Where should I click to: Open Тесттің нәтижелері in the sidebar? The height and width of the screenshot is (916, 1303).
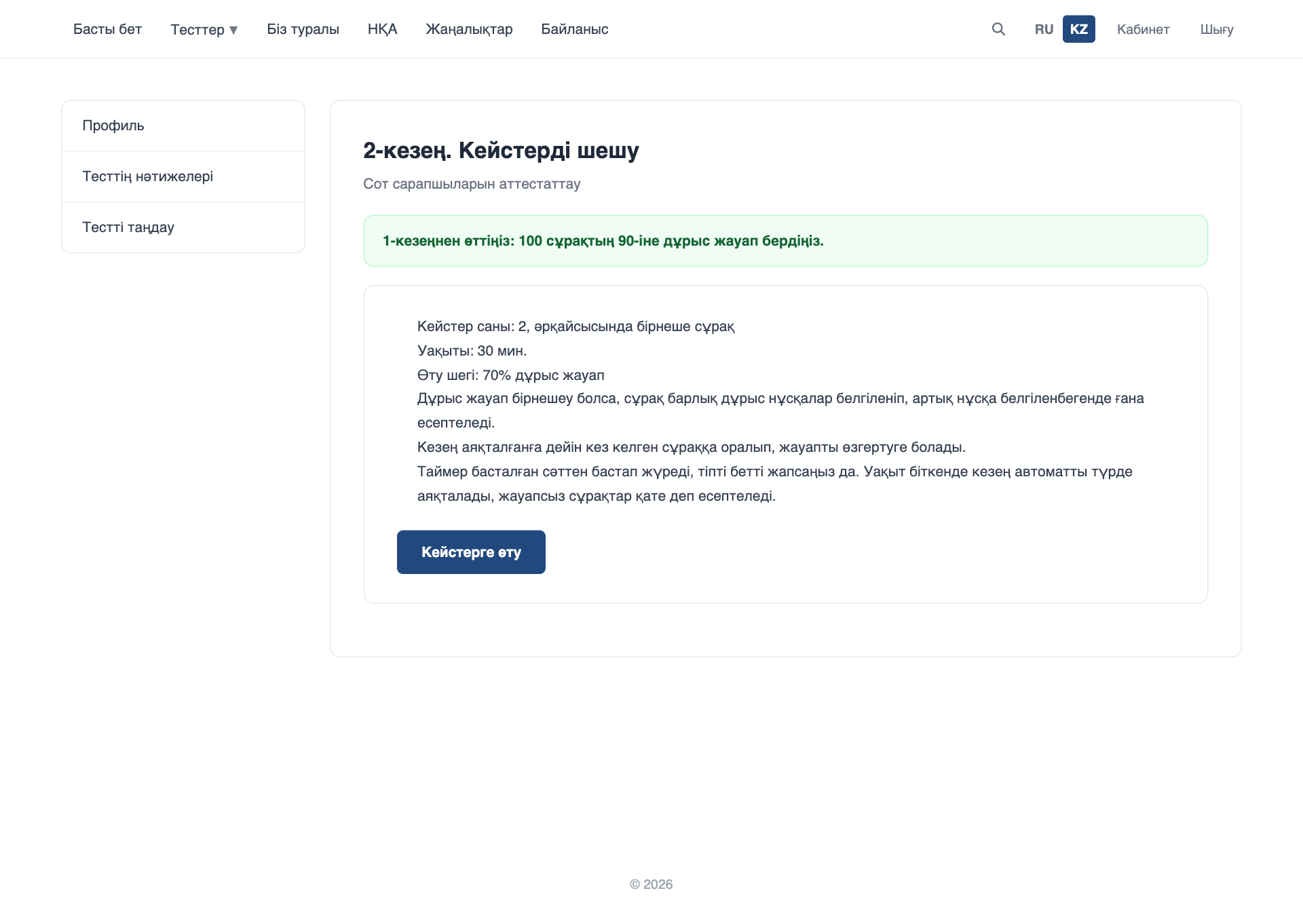click(x=183, y=176)
